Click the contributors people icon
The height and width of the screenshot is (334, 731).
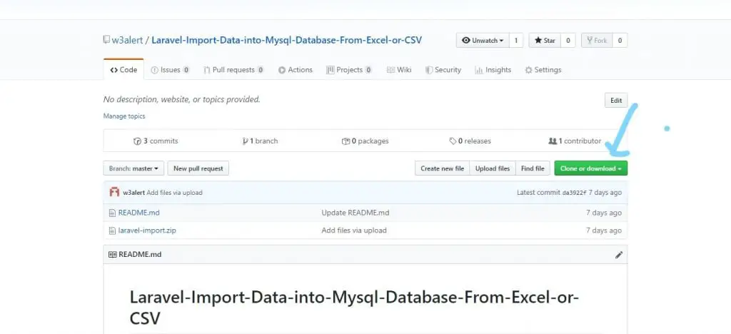pos(553,141)
